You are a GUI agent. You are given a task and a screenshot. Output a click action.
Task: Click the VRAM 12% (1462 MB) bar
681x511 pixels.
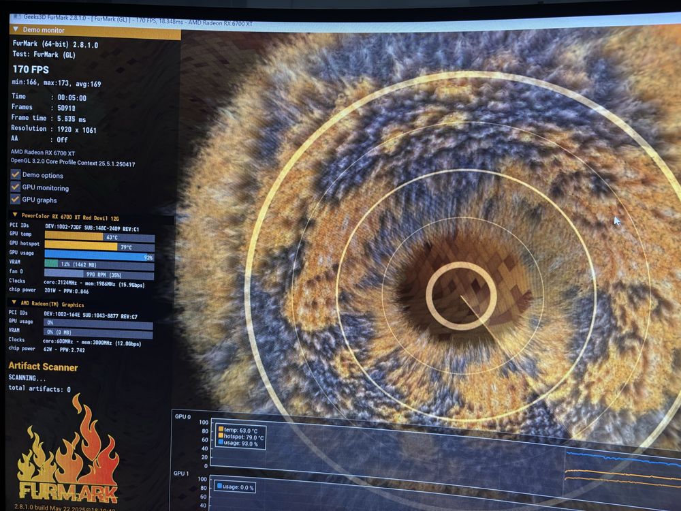pos(99,264)
